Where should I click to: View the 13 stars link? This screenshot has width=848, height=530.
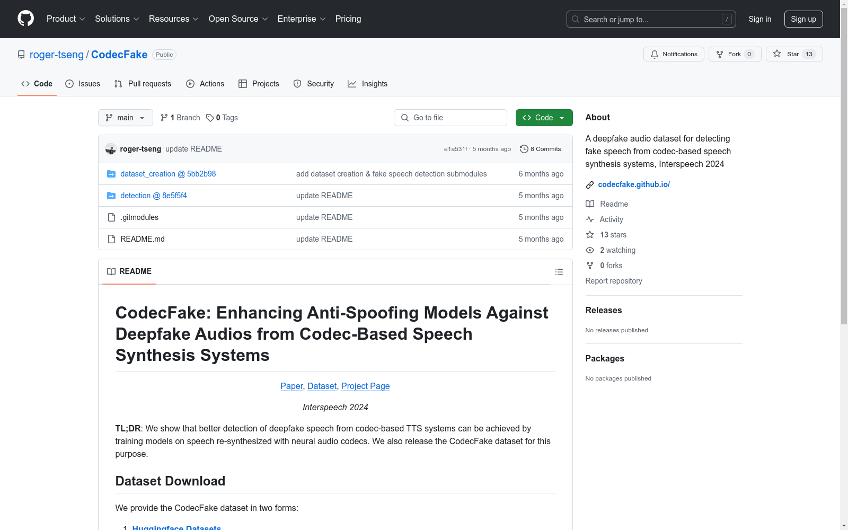(x=606, y=235)
